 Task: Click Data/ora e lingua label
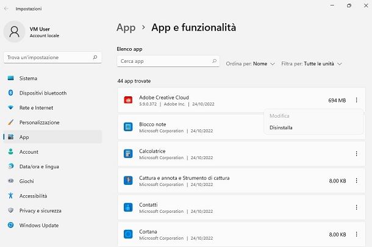point(39,166)
